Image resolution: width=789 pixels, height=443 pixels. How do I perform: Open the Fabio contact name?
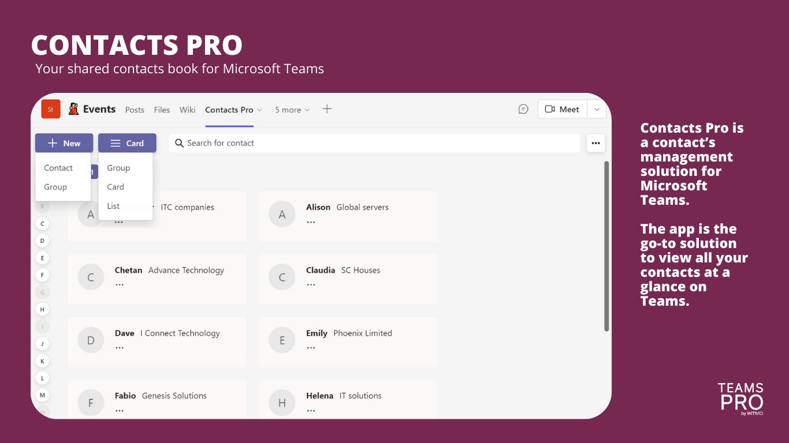click(125, 396)
